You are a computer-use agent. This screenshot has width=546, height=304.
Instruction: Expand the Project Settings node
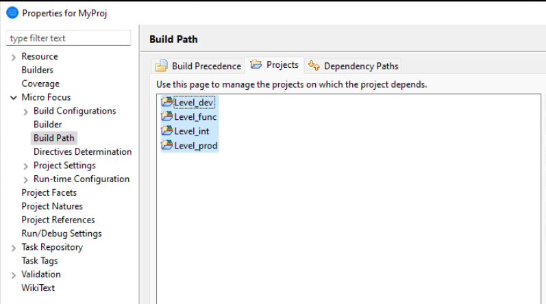[x=26, y=166]
